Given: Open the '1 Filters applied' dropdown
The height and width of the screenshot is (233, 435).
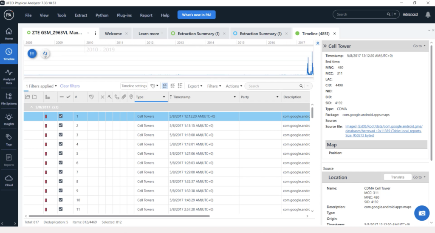Looking at the screenshot, I should (41, 86).
